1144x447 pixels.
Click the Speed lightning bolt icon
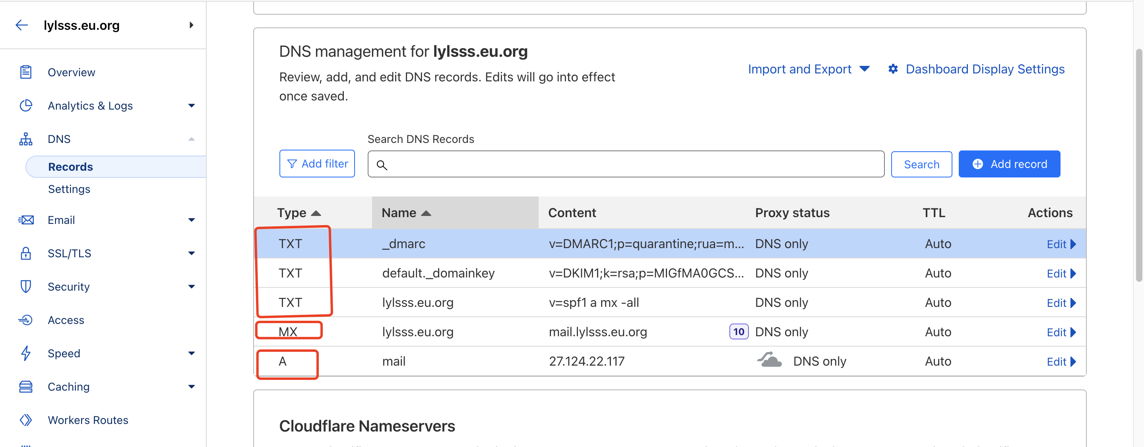pyautogui.click(x=26, y=353)
